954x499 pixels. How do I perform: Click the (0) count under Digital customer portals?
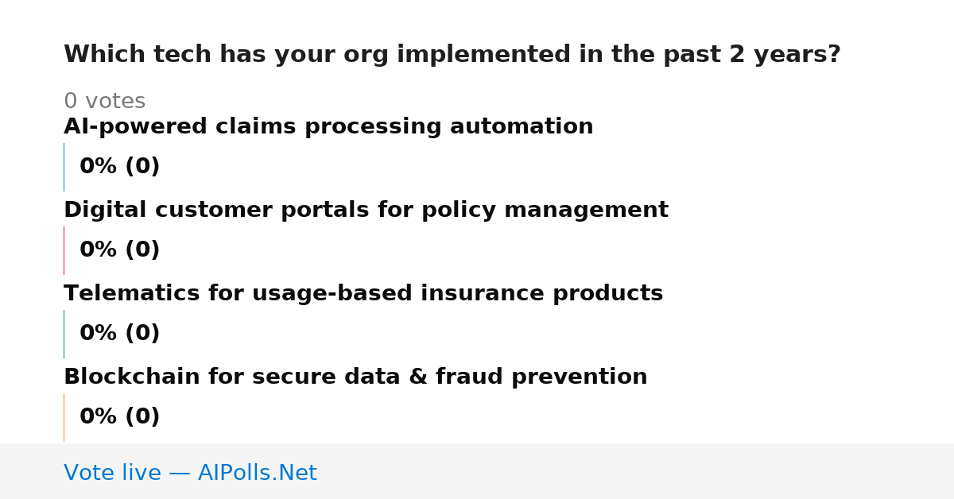tap(142, 250)
